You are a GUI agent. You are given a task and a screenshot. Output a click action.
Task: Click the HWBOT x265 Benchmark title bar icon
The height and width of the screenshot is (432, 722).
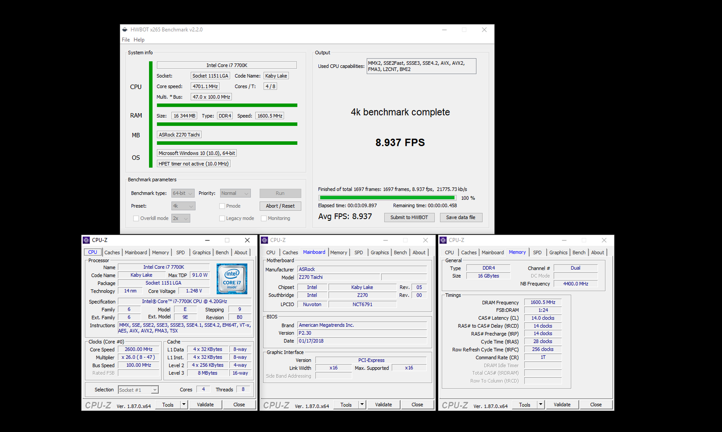coord(125,30)
